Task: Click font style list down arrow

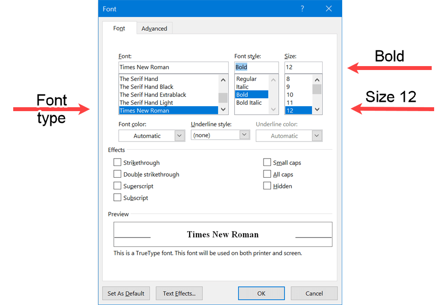Action: point(273,109)
